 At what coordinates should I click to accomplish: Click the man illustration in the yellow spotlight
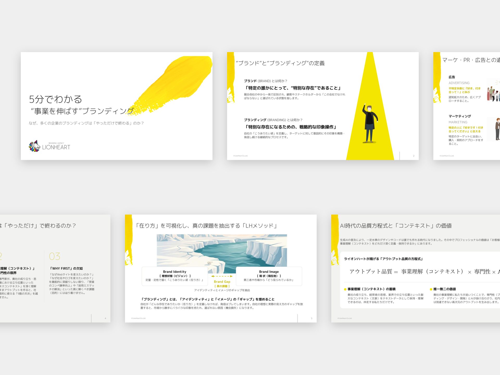[370, 124]
